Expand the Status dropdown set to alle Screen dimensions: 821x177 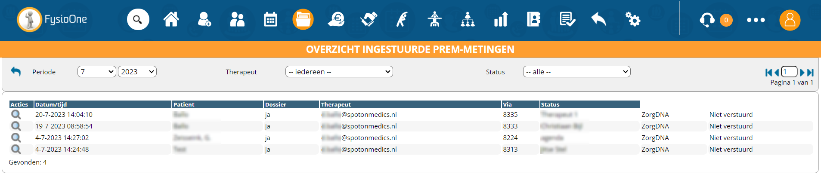576,72
